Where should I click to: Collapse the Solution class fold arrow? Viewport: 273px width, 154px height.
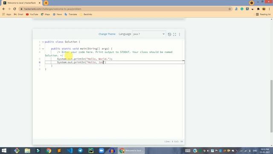[43, 42]
